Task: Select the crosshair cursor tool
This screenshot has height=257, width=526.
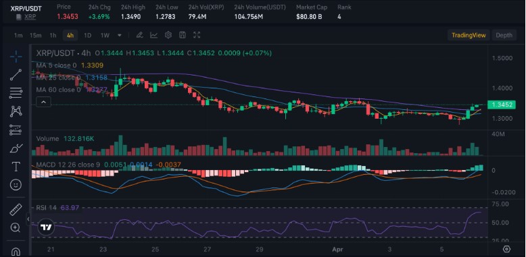Action: pos(16,57)
